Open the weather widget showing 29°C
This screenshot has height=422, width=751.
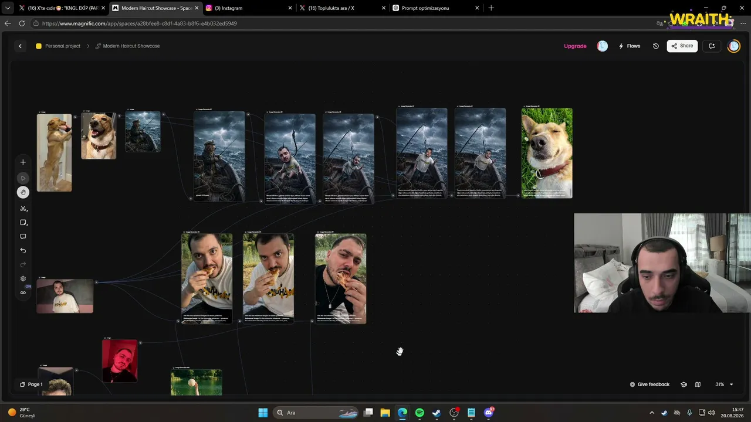tap(22, 413)
